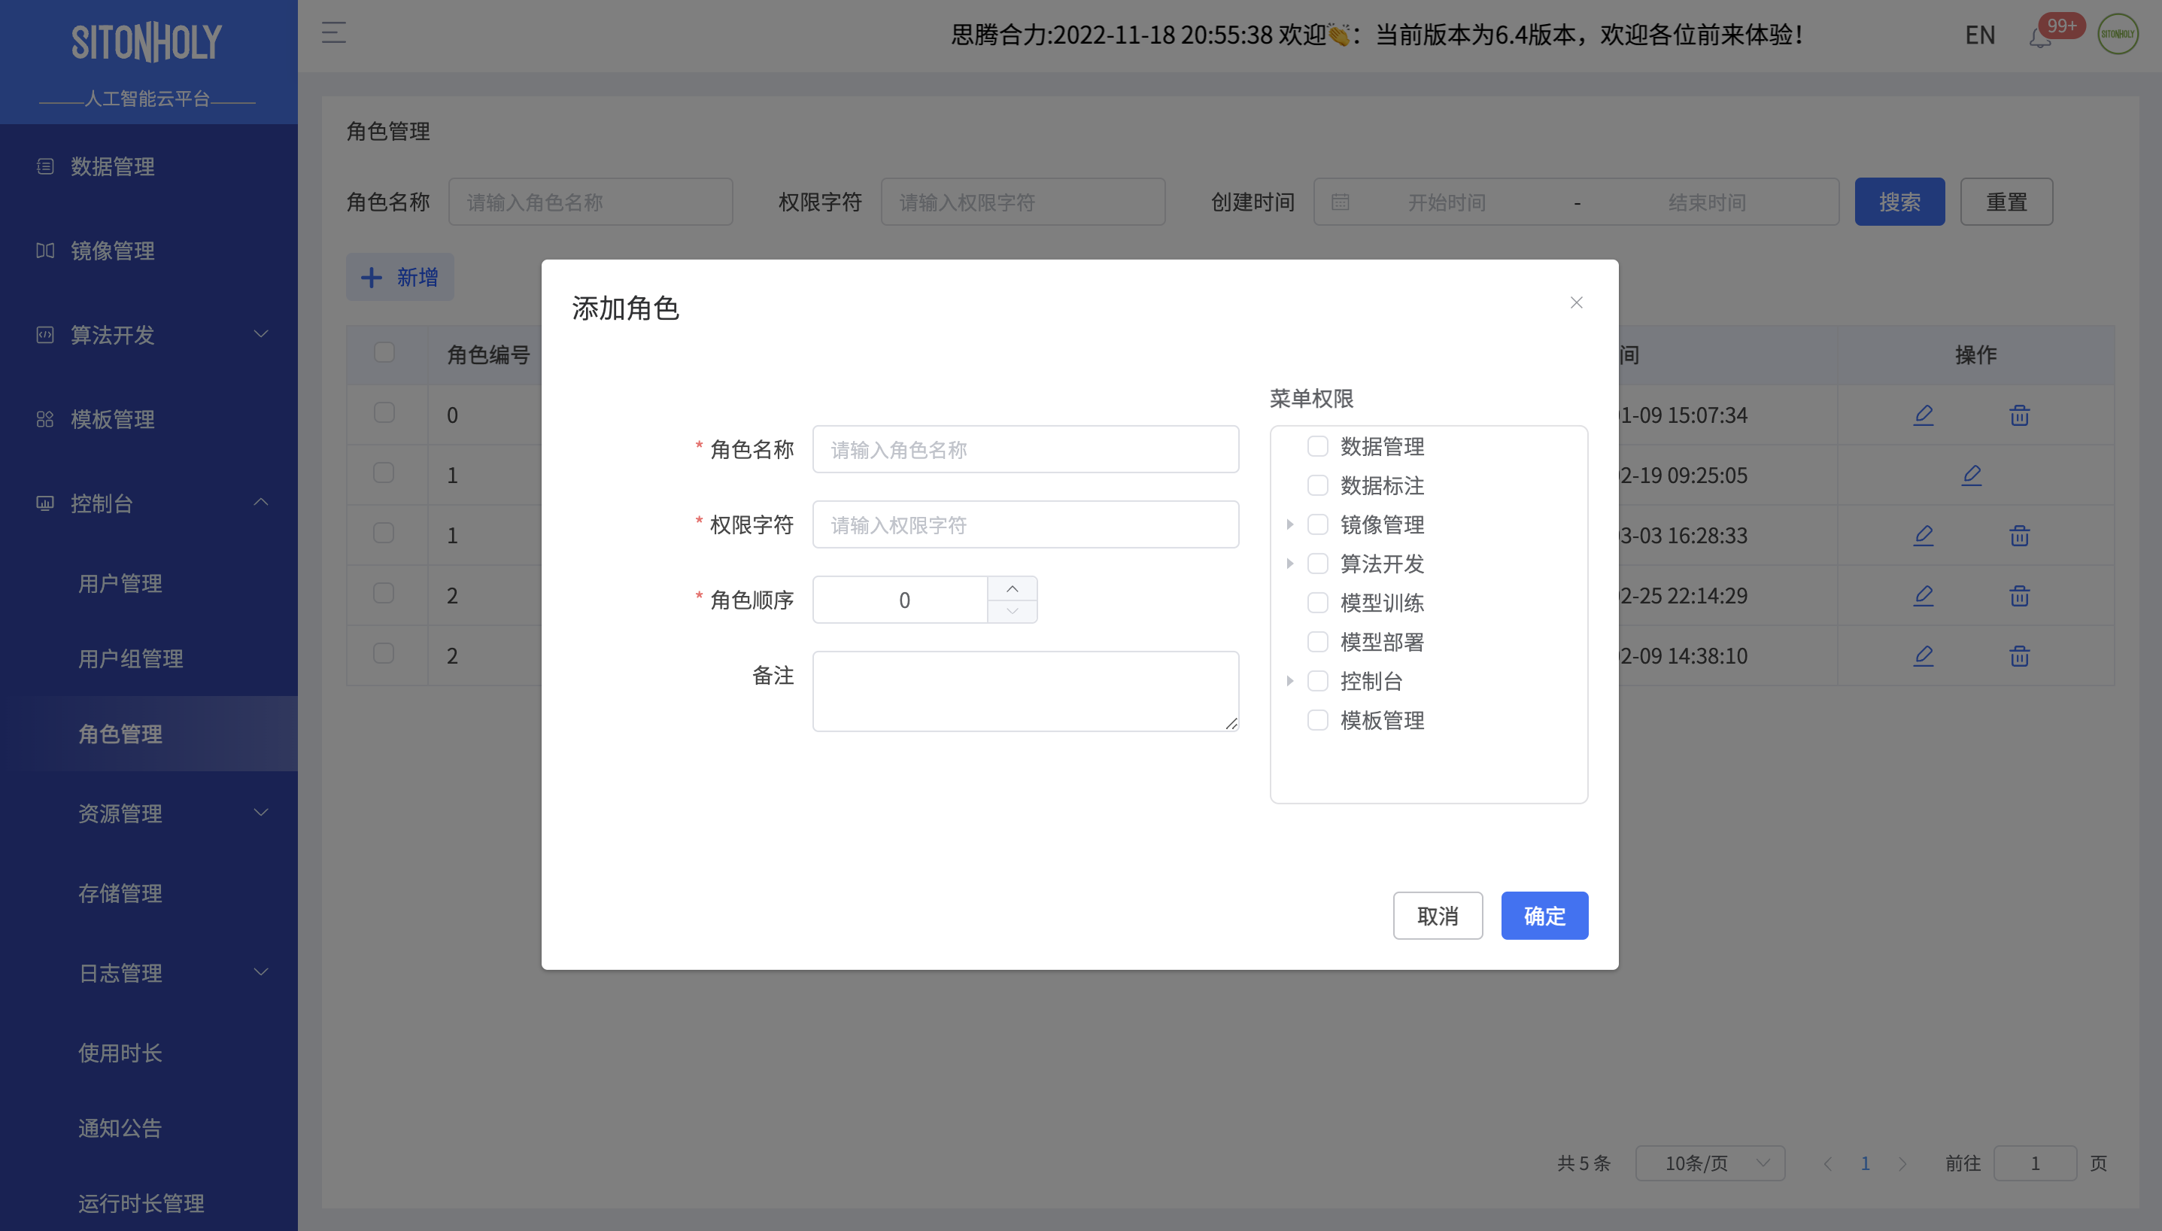Open the 10条/页 page size dropdown
Viewport: 2162px width, 1231px height.
point(1710,1163)
